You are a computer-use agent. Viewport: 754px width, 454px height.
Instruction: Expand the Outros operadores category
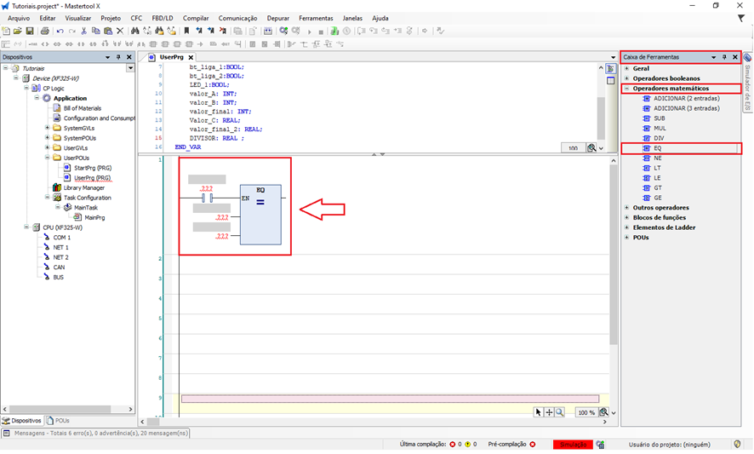tap(627, 207)
